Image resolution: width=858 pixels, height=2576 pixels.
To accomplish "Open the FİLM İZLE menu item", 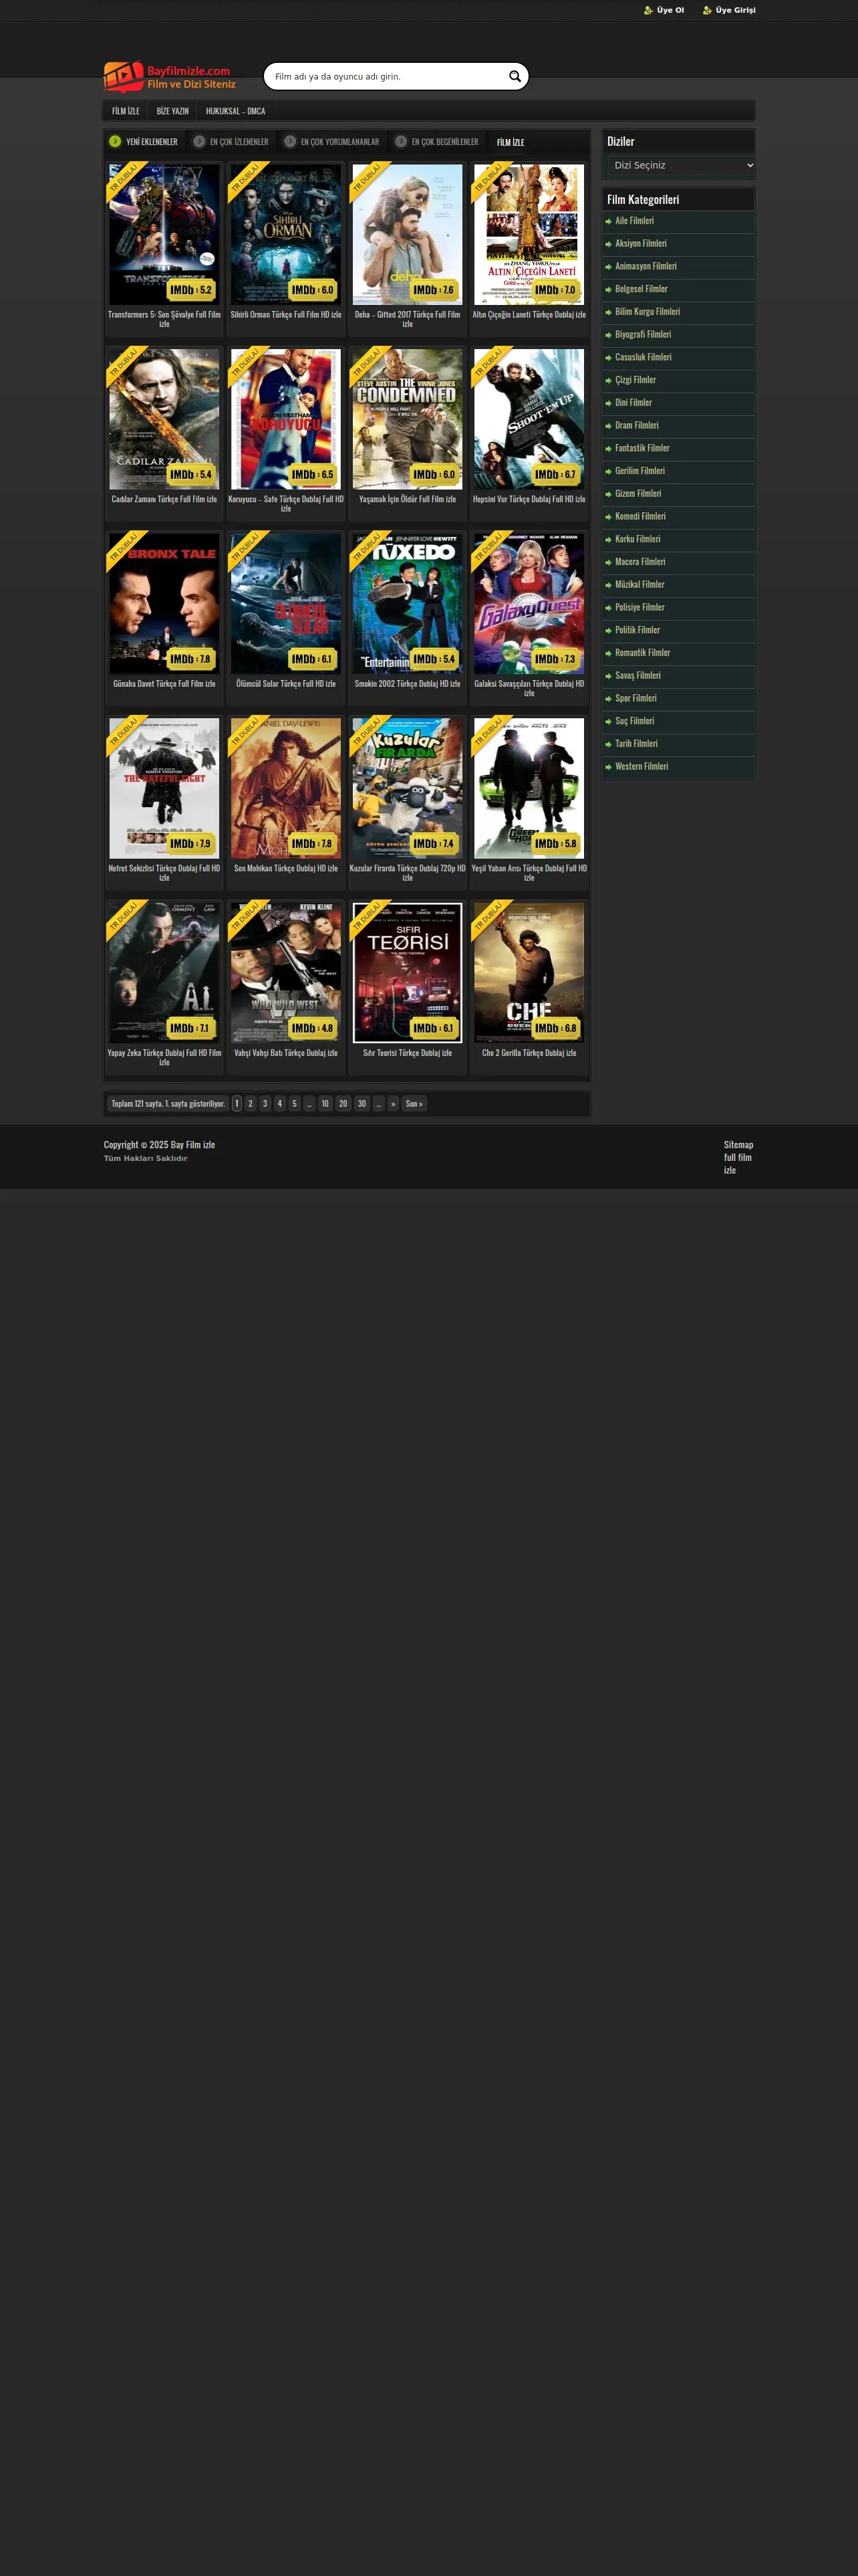I will (126, 111).
